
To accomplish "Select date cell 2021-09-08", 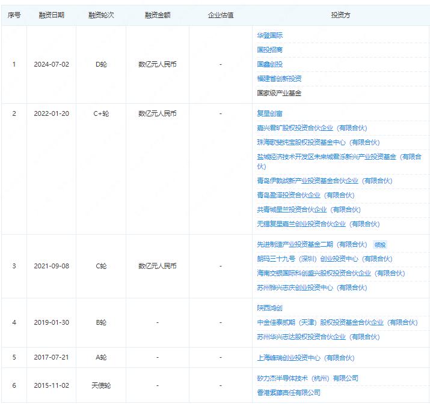I will (51, 266).
